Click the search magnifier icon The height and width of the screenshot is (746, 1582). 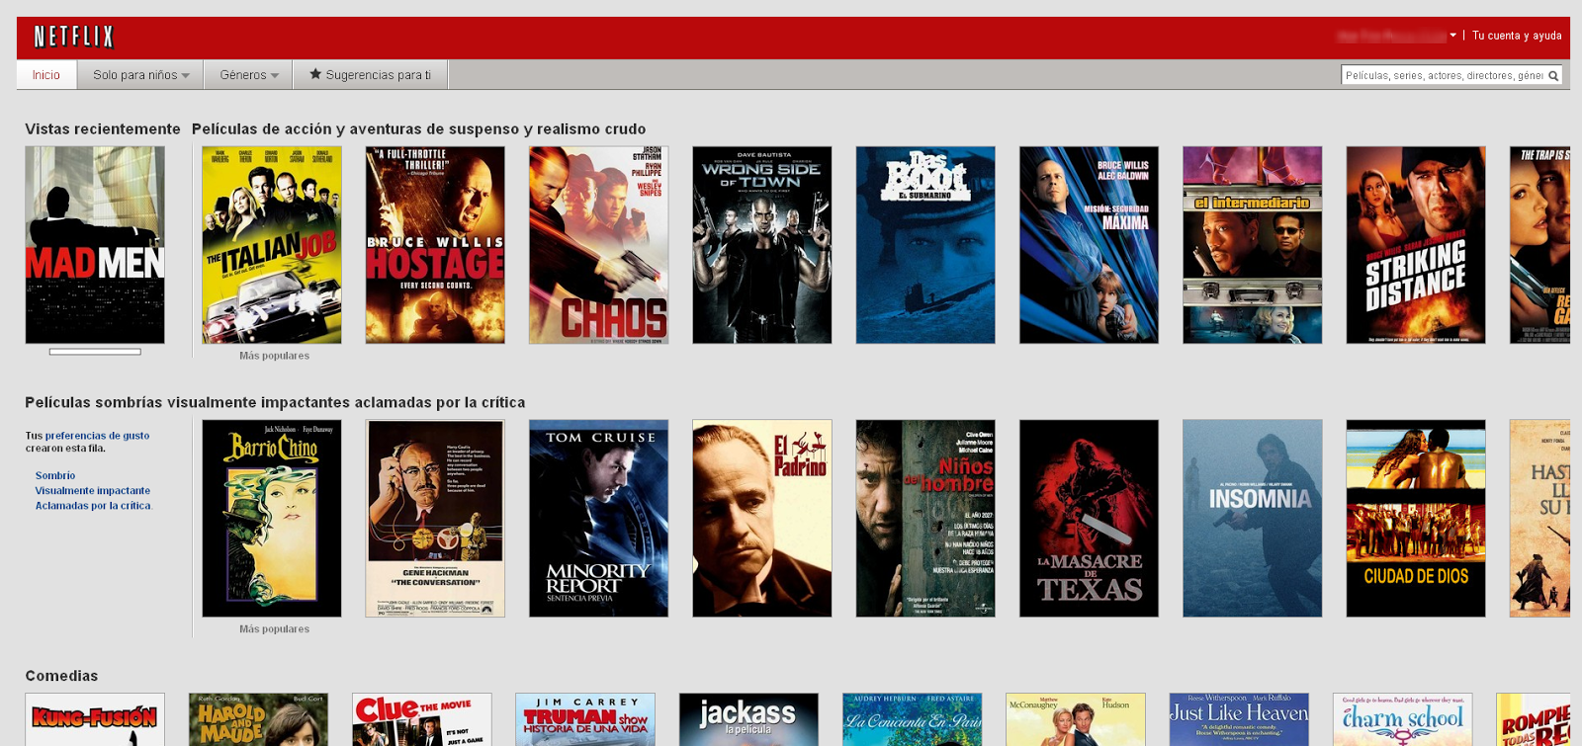pyautogui.click(x=1553, y=75)
